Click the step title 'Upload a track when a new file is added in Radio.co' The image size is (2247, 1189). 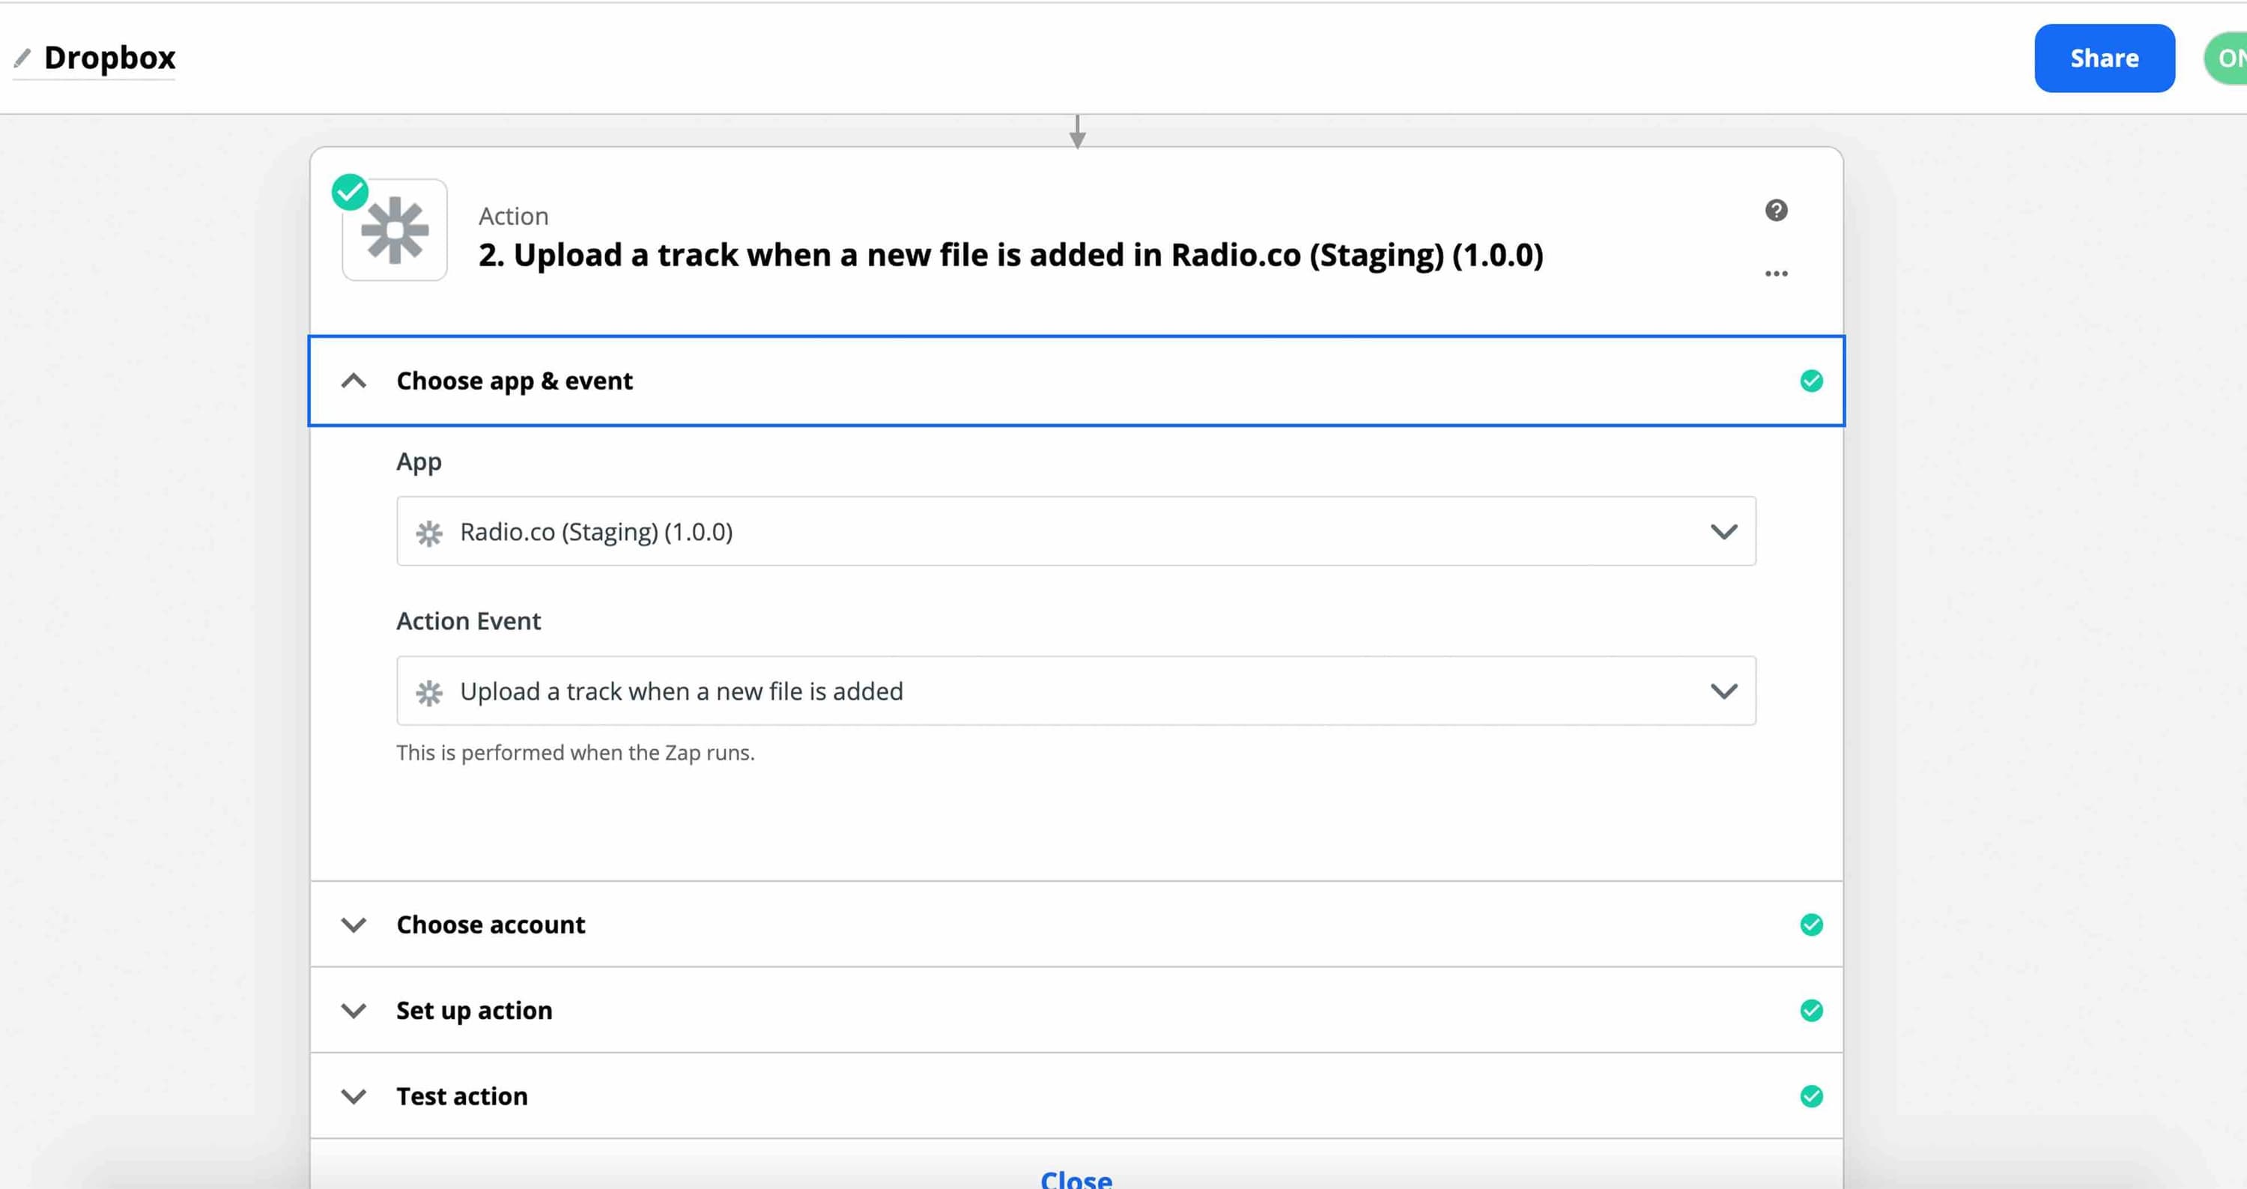pyautogui.click(x=1010, y=255)
